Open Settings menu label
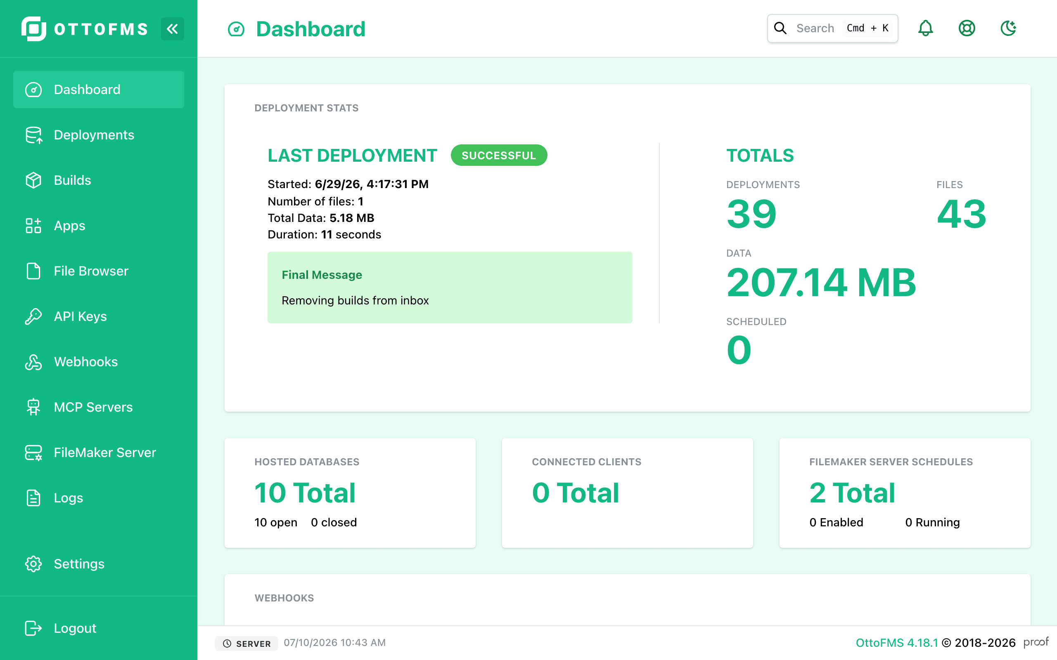1057x660 pixels. coord(79,564)
